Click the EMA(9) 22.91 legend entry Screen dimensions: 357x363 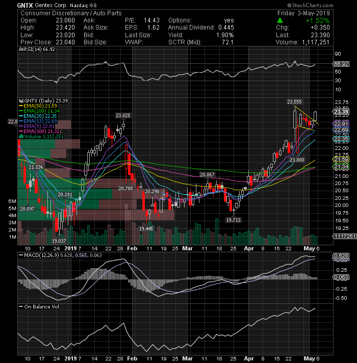point(37,126)
